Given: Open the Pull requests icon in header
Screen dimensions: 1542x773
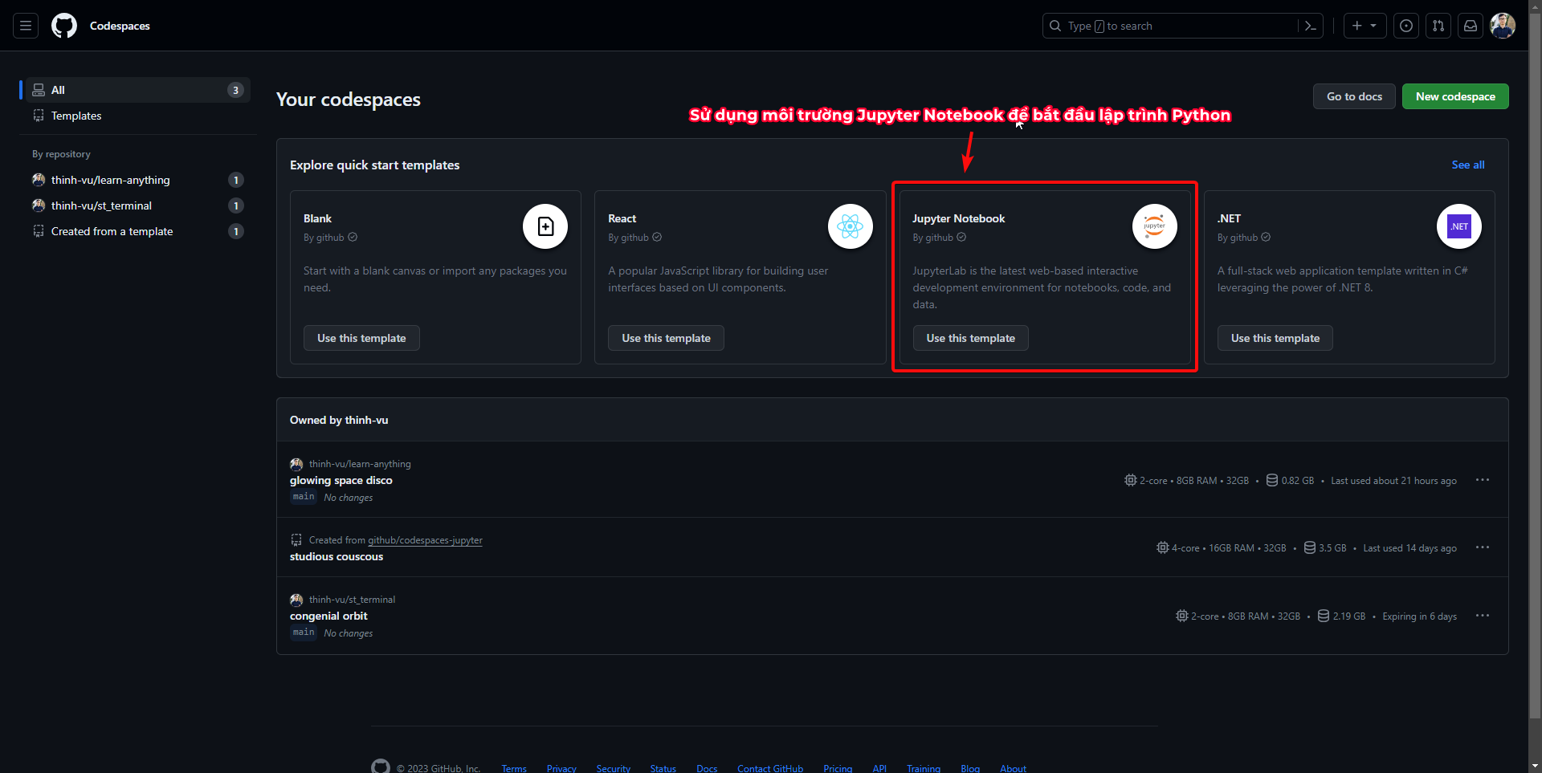Looking at the screenshot, I should click(1438, 26).
